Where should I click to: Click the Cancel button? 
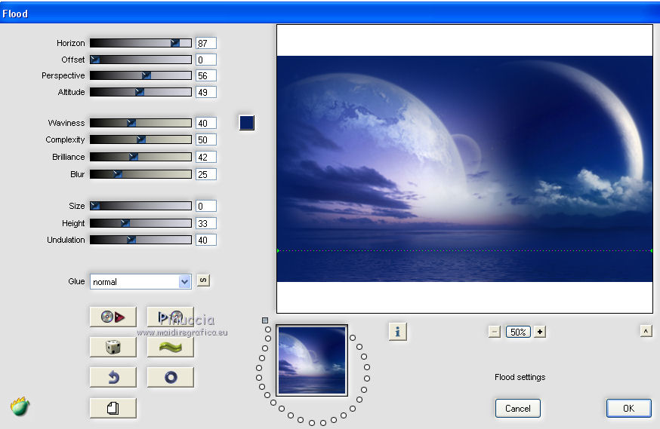518,408
